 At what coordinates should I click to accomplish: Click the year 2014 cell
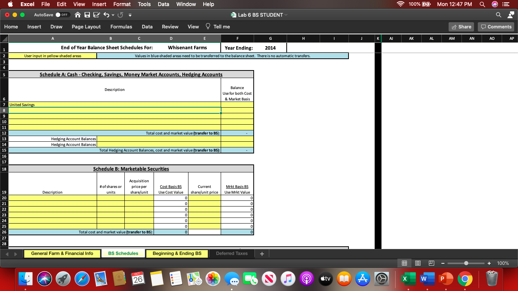tap(270, 48)
